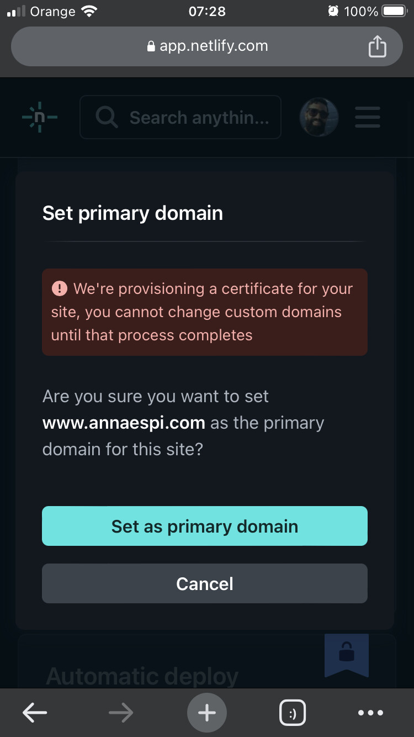Tap the browser forward arrow
Image resolution: width=414 pixels, height=737 pixels.
[121, 713]
